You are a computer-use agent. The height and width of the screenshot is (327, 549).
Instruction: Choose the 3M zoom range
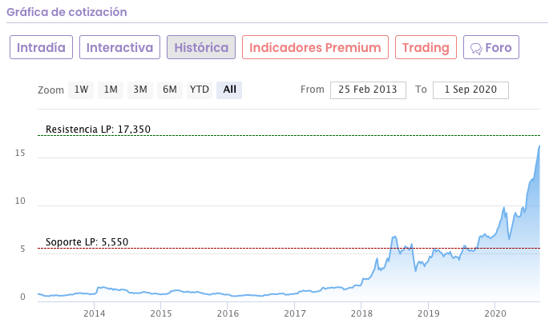click(x=140, y=90)
